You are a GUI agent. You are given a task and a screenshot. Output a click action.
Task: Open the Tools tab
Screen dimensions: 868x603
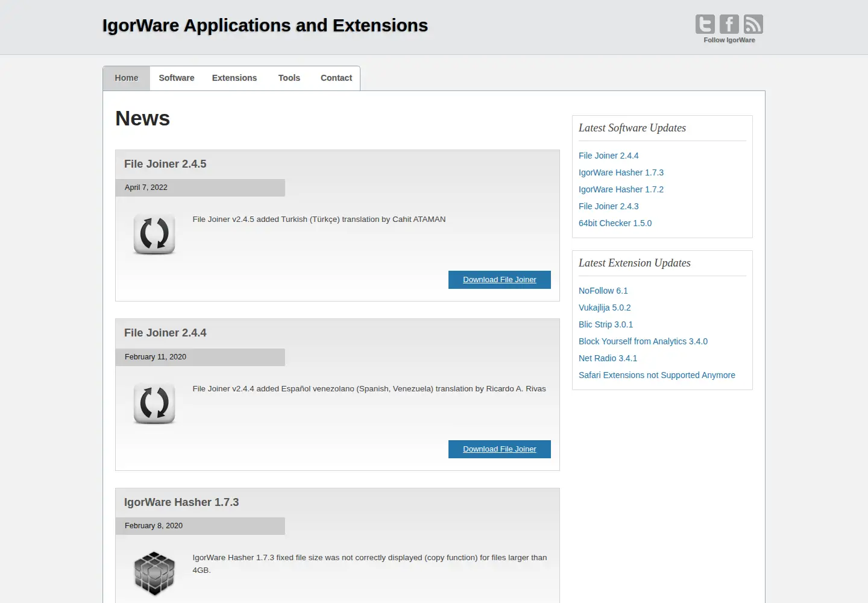(x=289, y=78)
